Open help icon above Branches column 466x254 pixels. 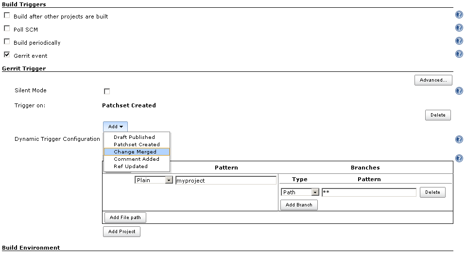pos(459,158)
